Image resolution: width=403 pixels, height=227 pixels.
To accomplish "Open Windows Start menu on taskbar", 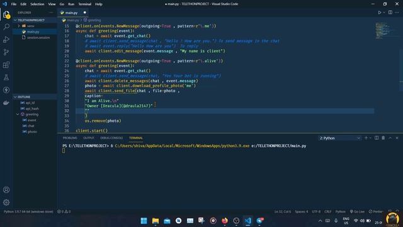I will [144, 221].
